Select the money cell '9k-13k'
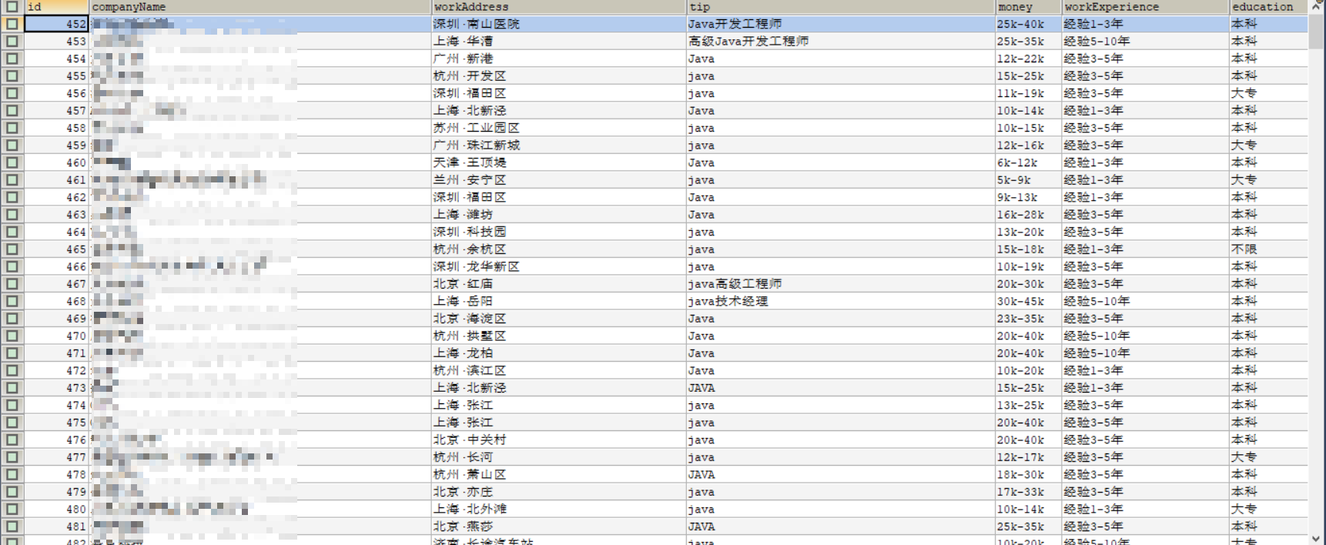 point(1028,197)
